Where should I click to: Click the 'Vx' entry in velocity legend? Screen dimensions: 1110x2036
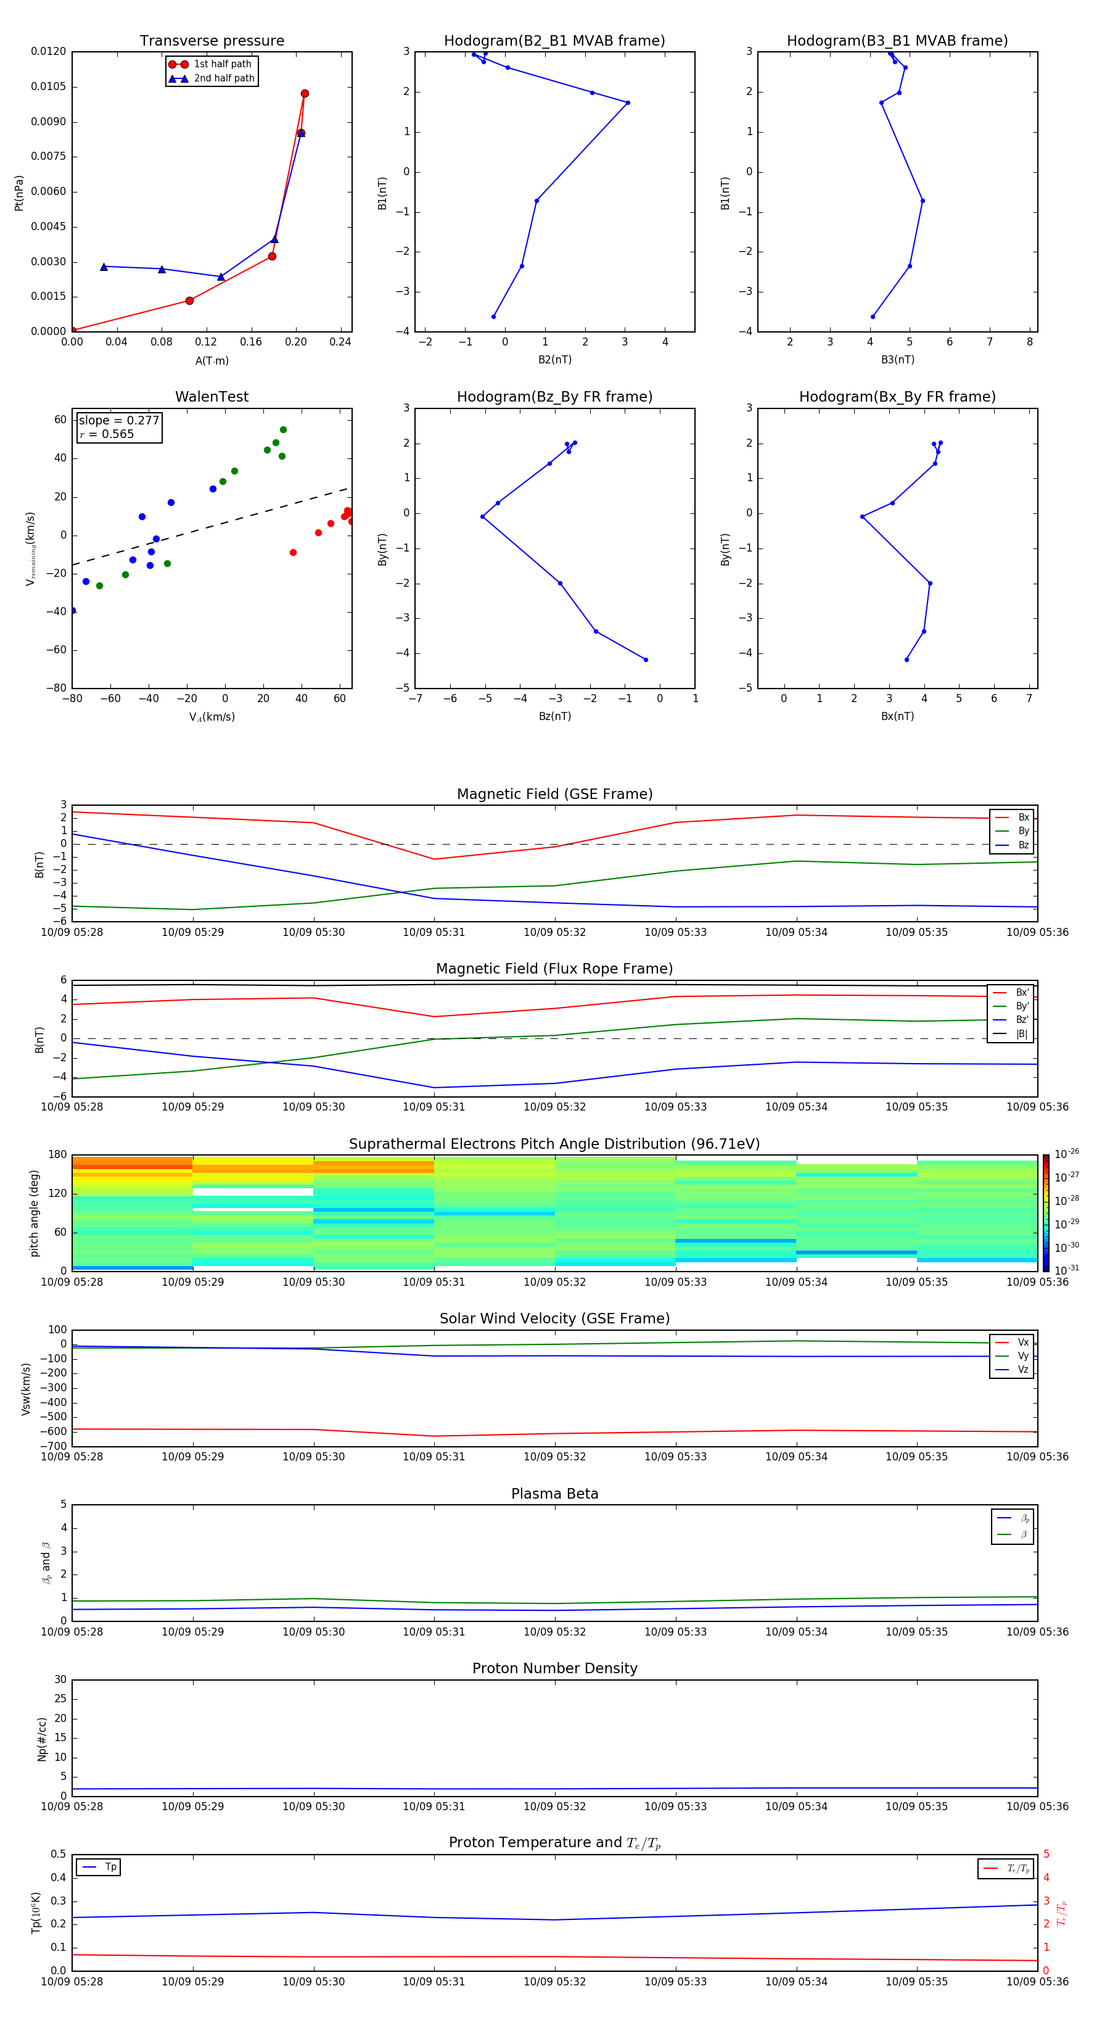pyautogui.click(x=1012, y=1343)
